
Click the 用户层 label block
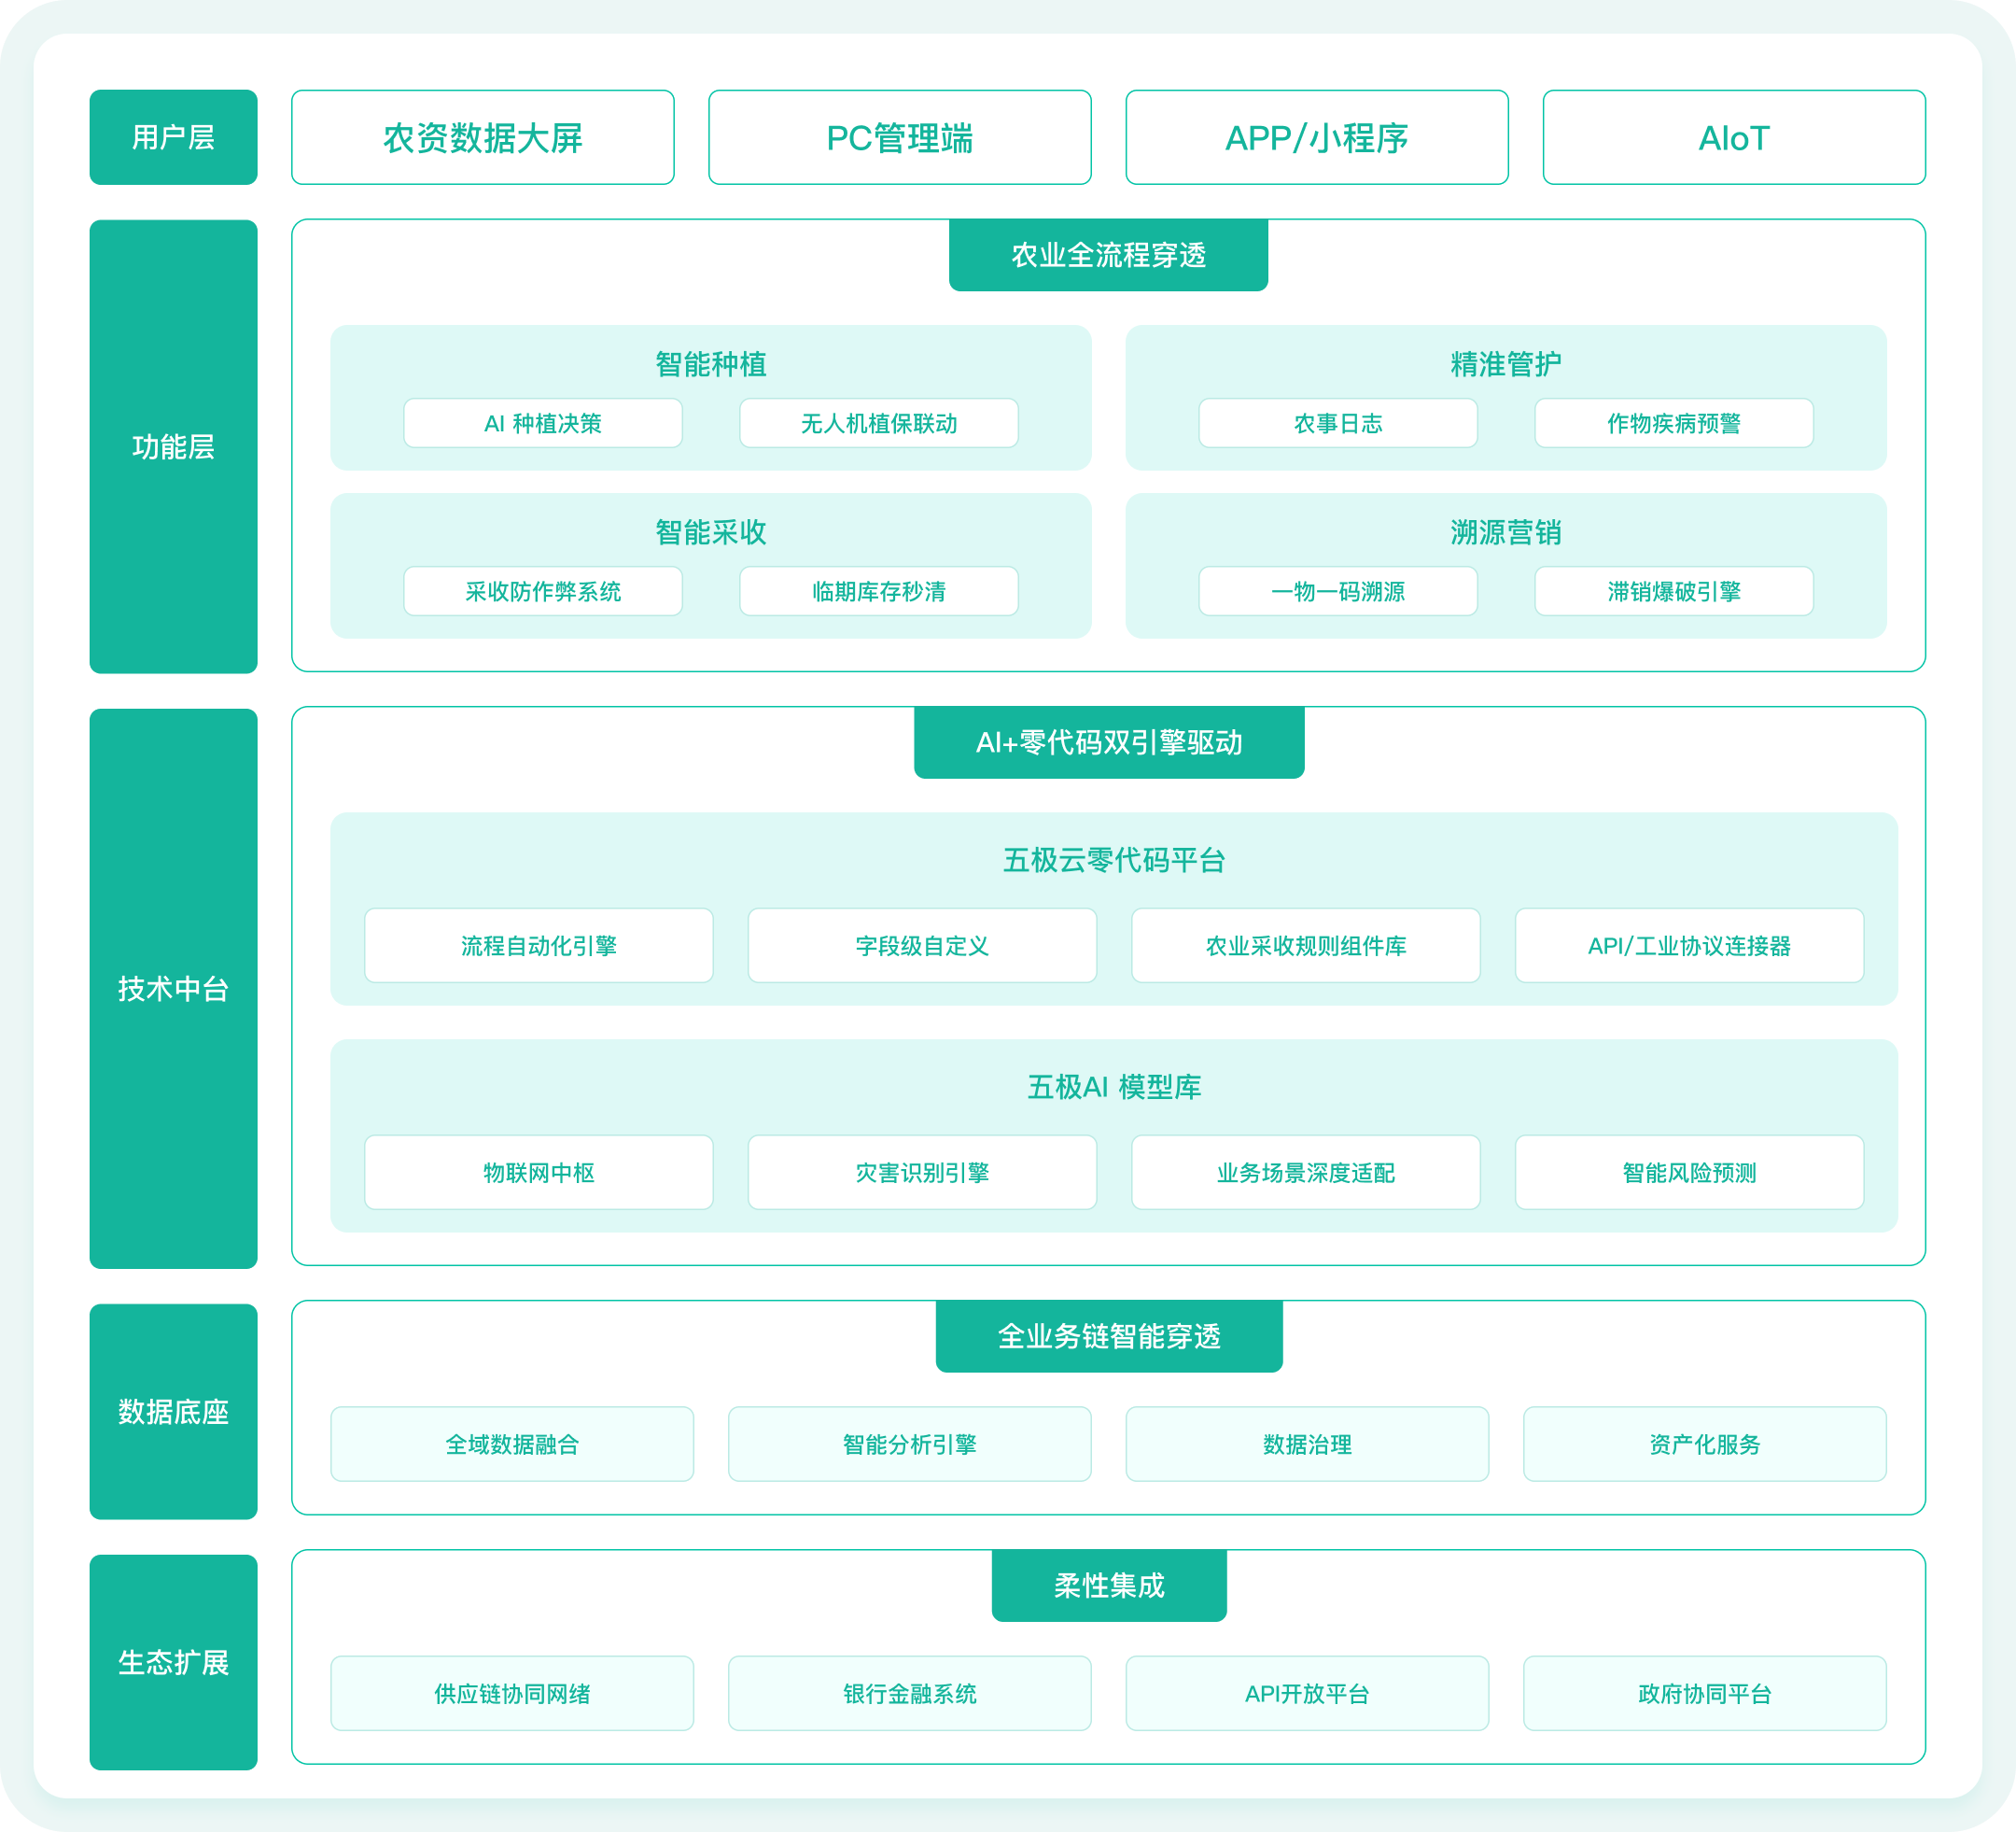[173, 137]
